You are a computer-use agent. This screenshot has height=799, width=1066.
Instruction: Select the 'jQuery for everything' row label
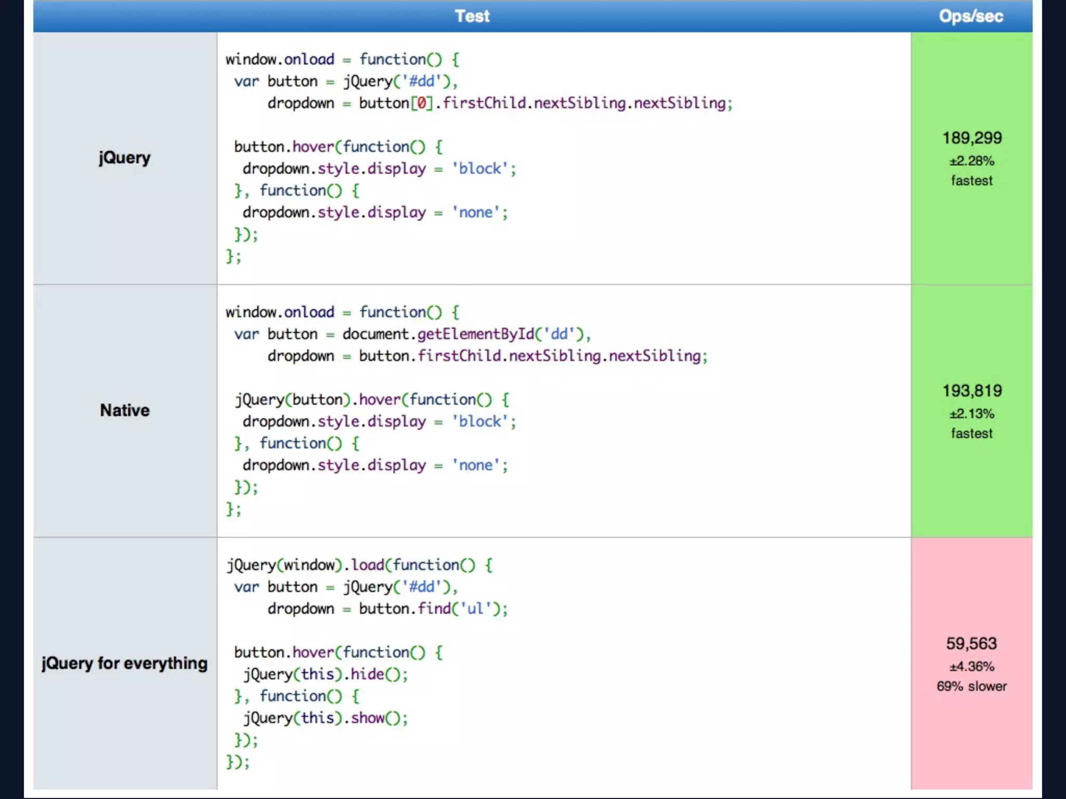coord(124,663)
